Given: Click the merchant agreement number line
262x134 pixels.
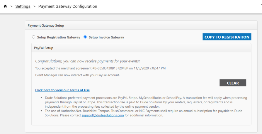Looking at the screenshot, I should point(101,68).
